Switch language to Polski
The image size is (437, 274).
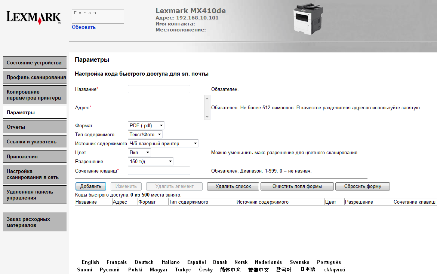click(x=135, y=270)
